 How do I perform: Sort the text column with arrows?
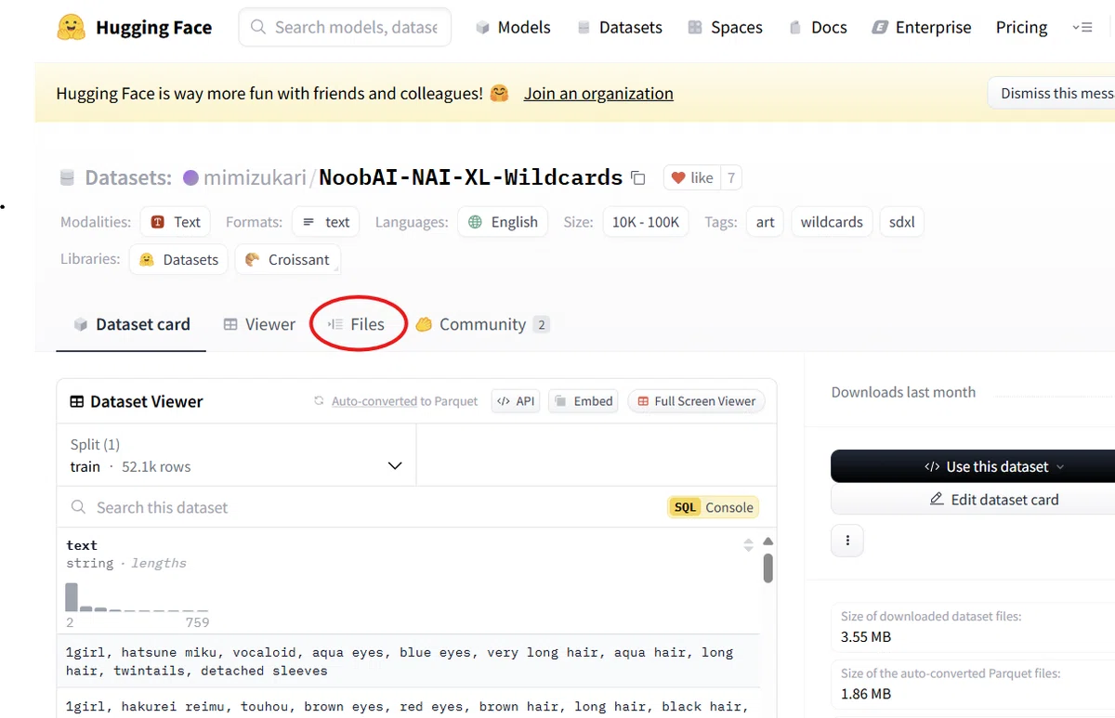(748, 545)
